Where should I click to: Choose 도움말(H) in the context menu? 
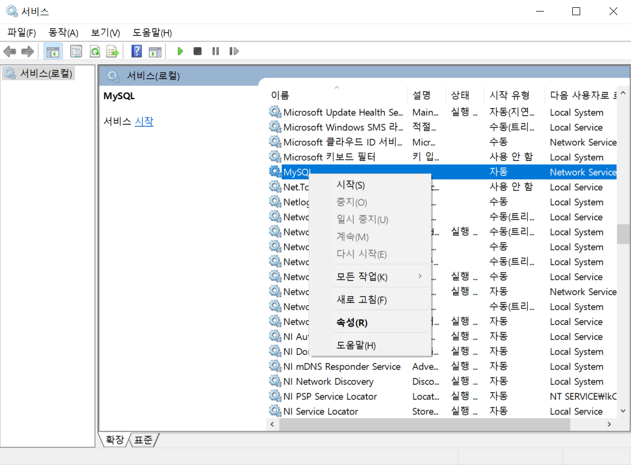coord(370,345)
